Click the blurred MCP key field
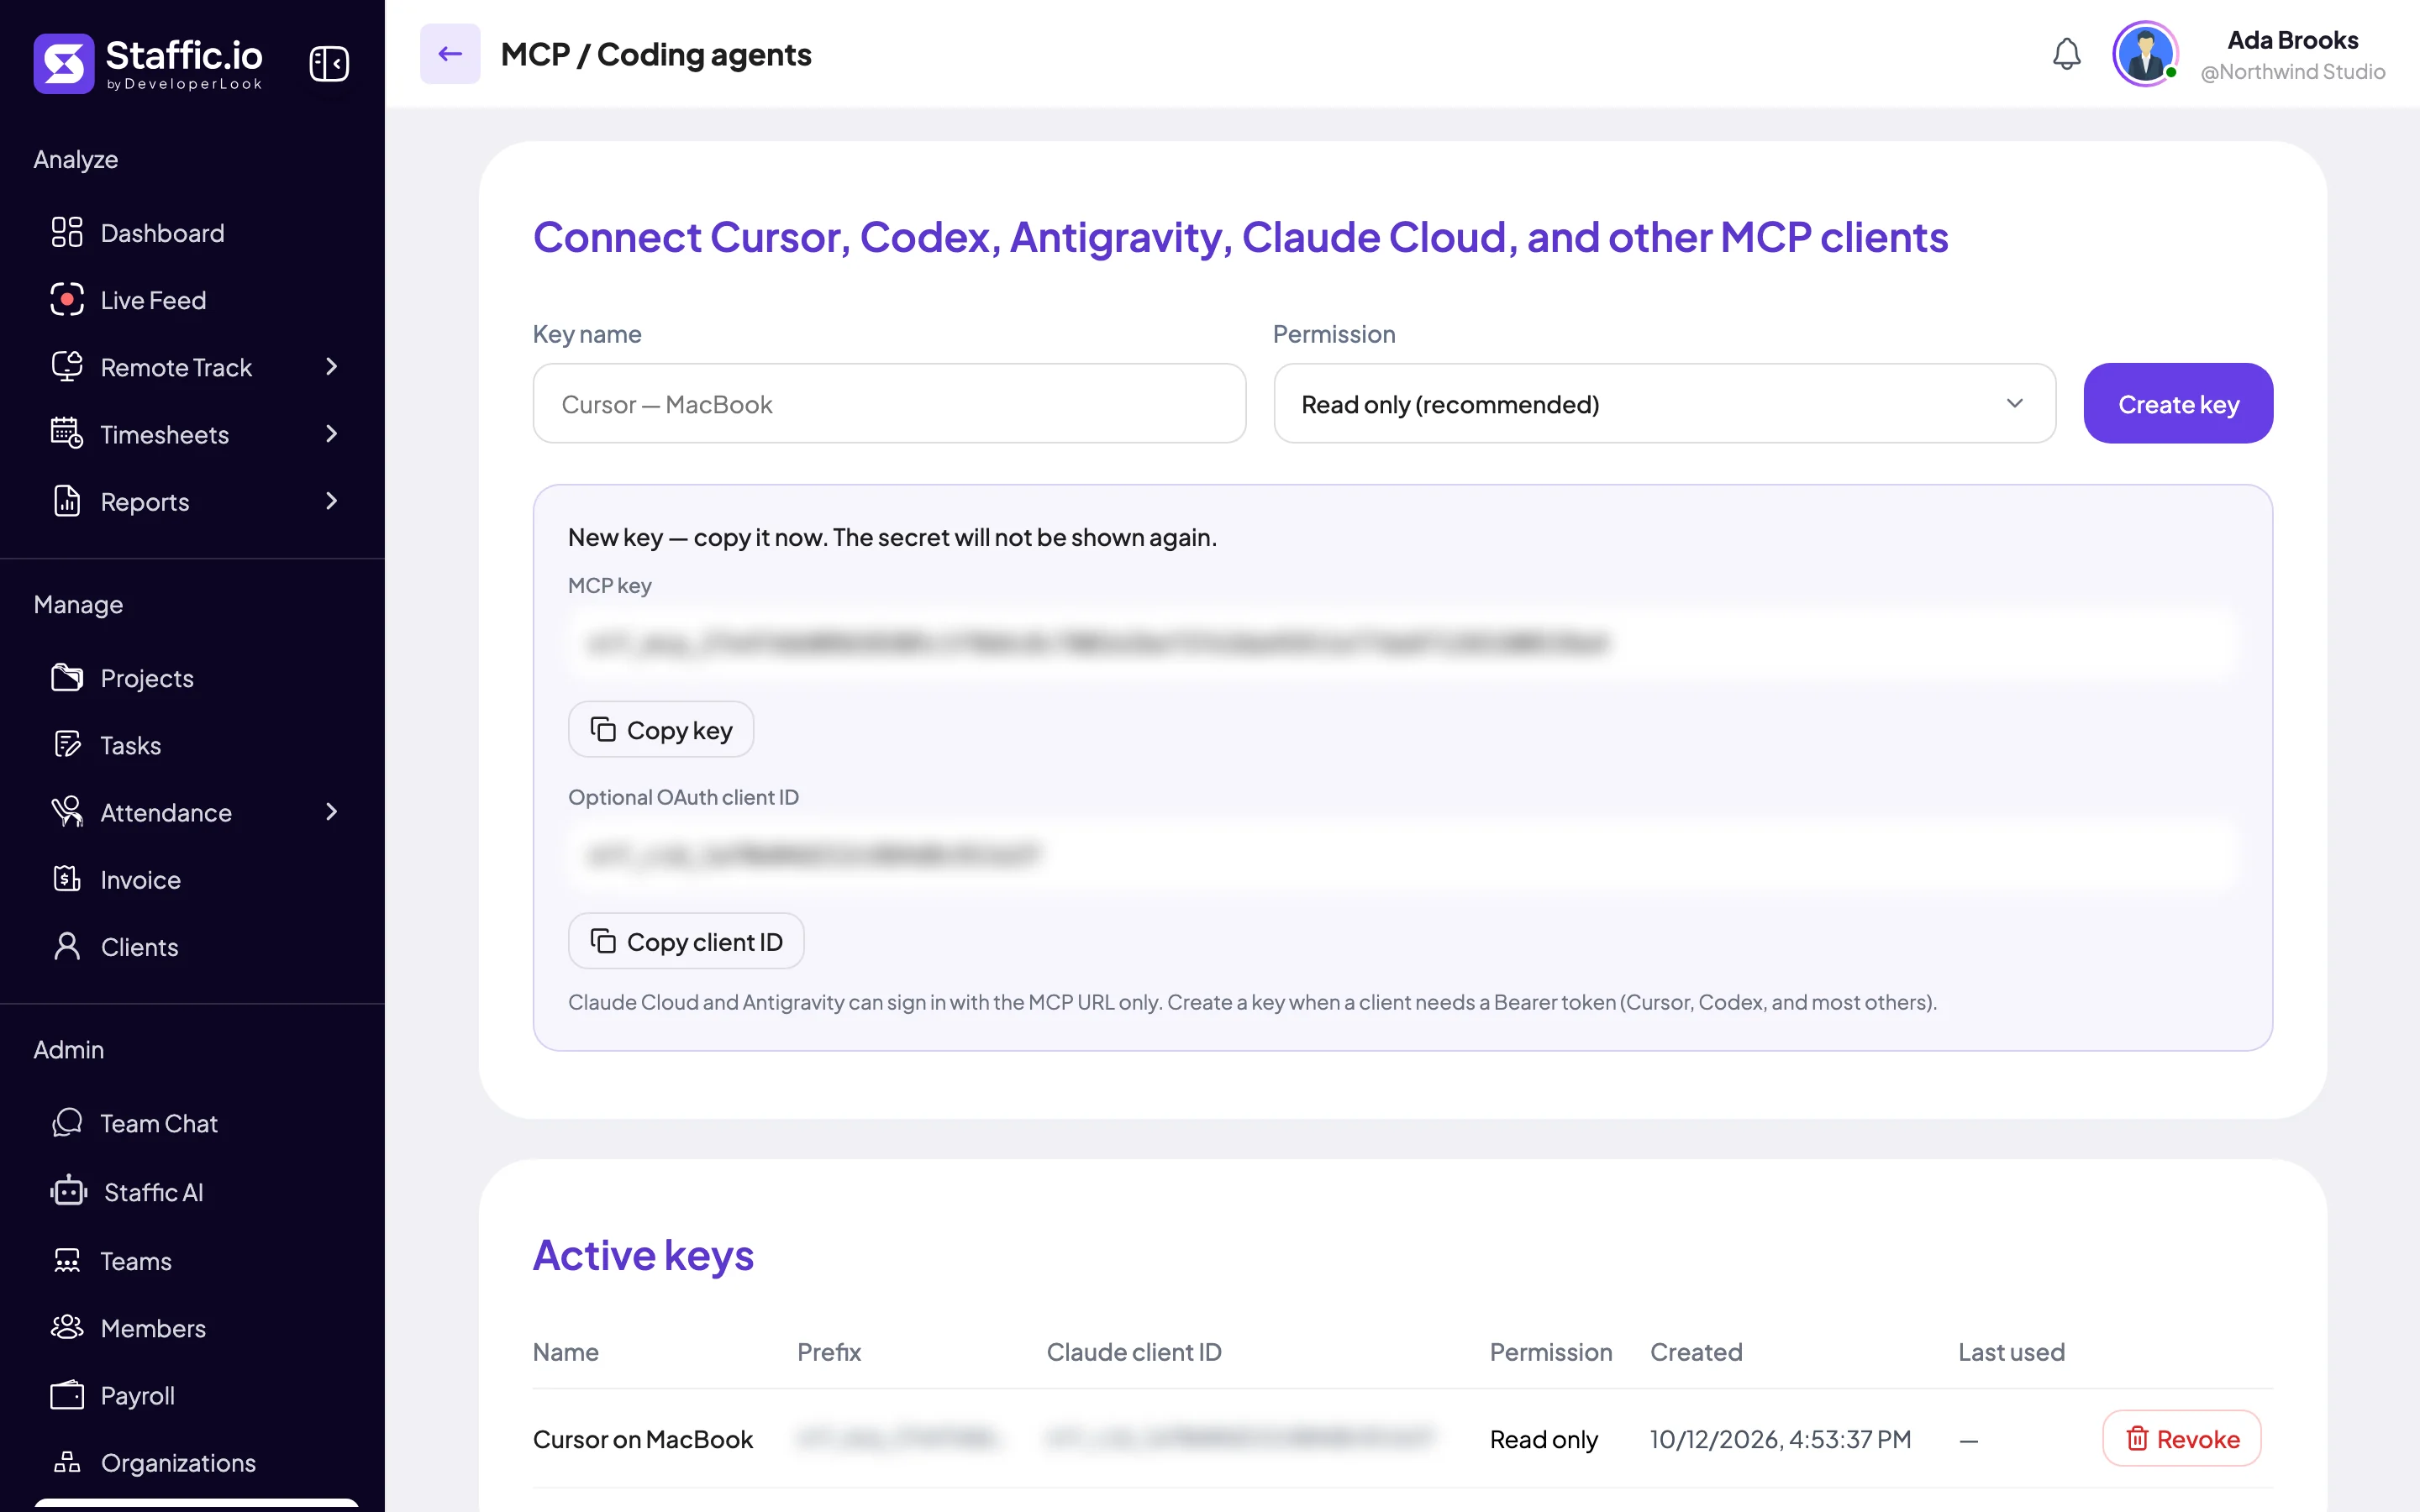2420x1512 pixels. (1402, 643)
